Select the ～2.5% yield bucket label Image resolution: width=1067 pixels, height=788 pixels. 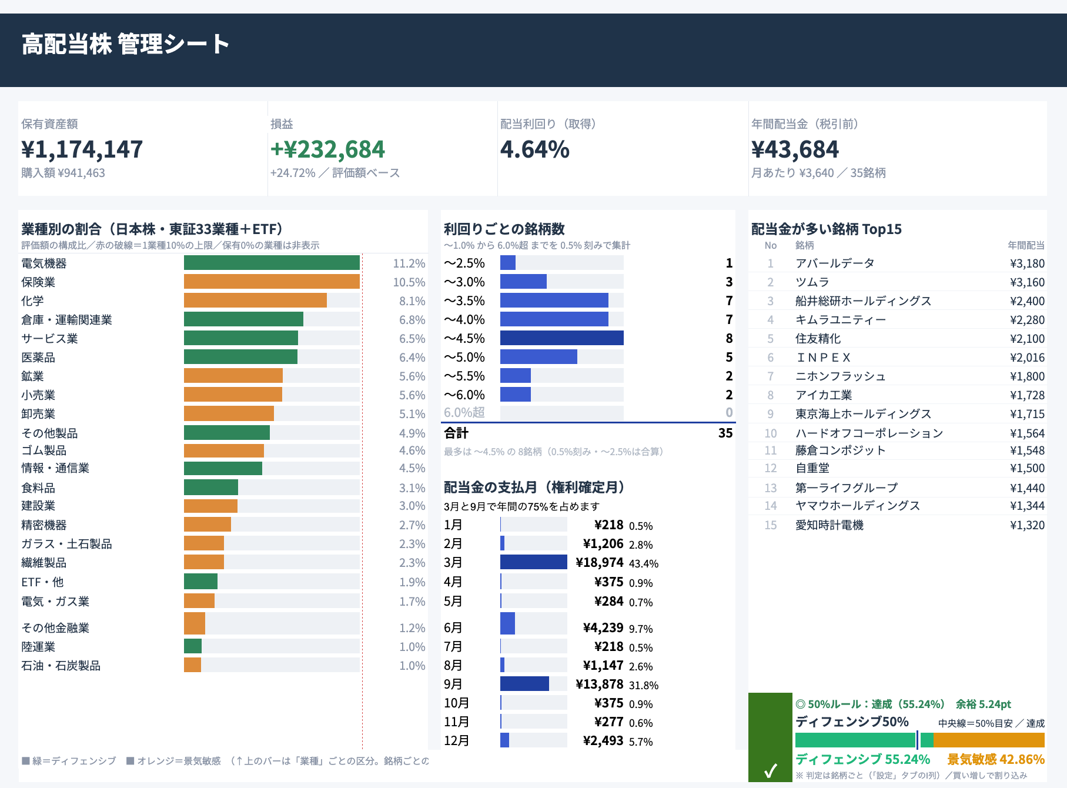coord(464,263)
